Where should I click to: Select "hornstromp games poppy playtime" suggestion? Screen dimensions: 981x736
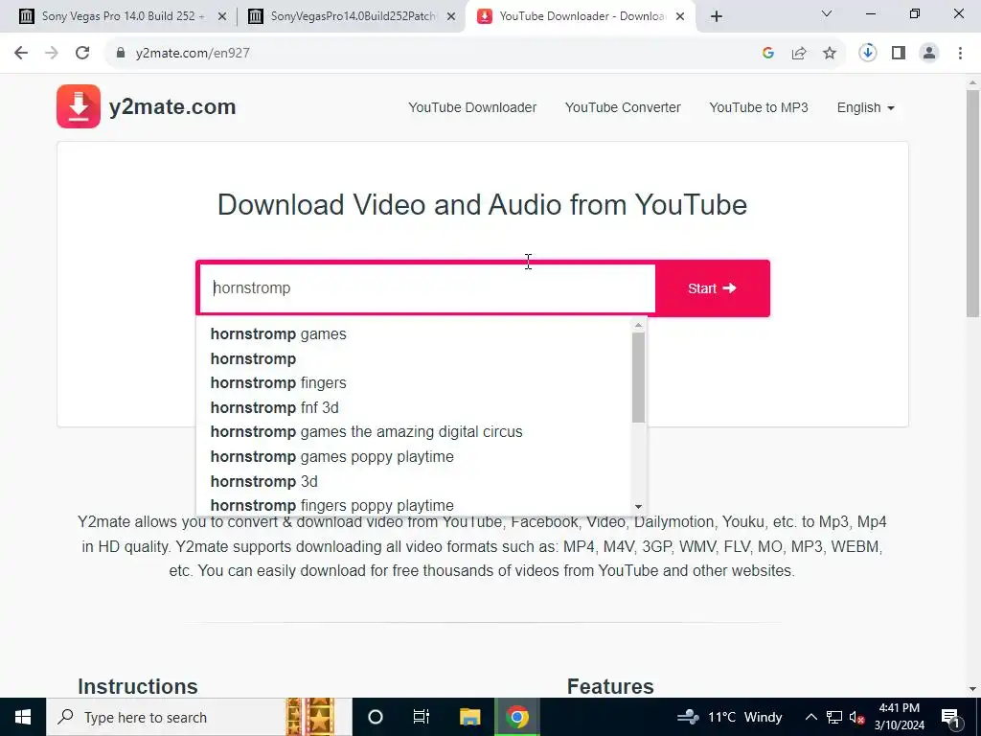click(414, 457)
